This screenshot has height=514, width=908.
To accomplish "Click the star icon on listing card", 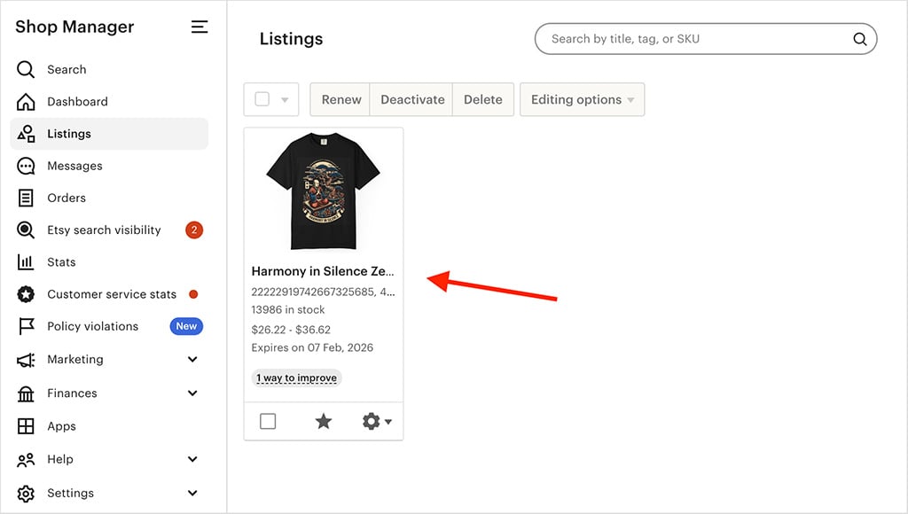I will 324,422.
